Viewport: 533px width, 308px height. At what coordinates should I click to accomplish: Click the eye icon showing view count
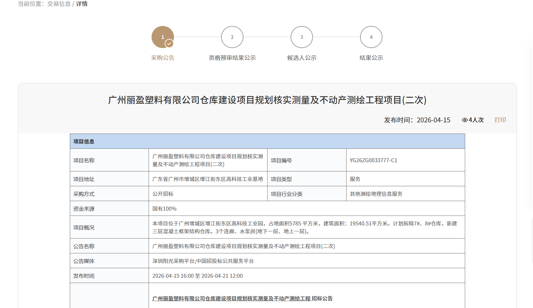(464, 120)
